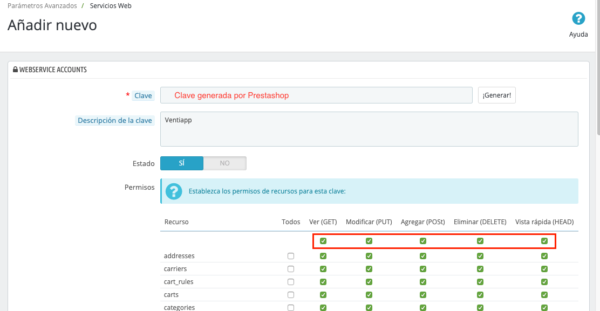Uncheck Ver (GET) for carriers
600x311 pixels.
click(323, 269)
